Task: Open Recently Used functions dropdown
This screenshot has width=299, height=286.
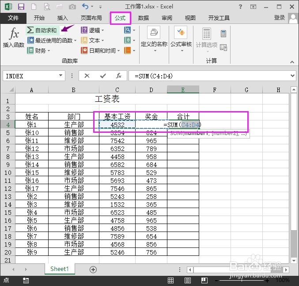Action: 52,40
